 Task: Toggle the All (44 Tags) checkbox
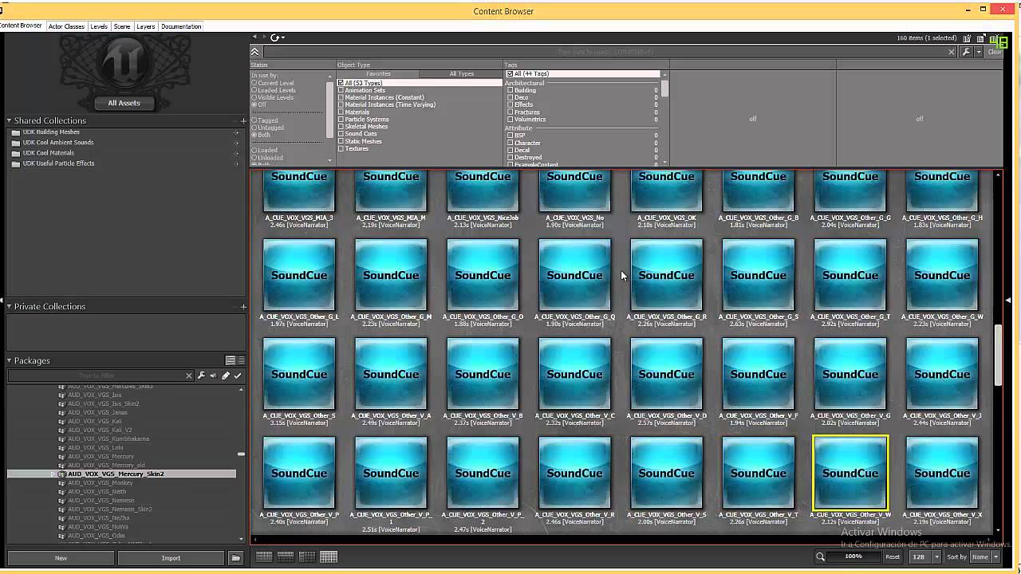tap(510, 74)
